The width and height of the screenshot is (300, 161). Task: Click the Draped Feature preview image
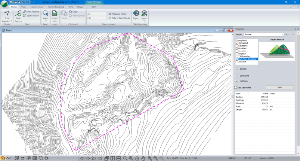click(x=277, y=51)
